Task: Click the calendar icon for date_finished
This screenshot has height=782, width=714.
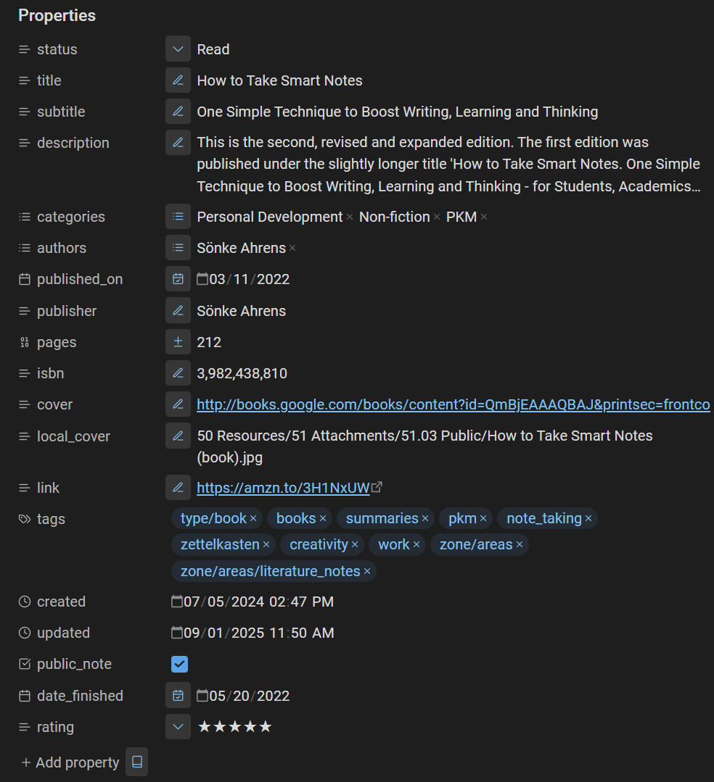Action: click(x=178, y=696)
